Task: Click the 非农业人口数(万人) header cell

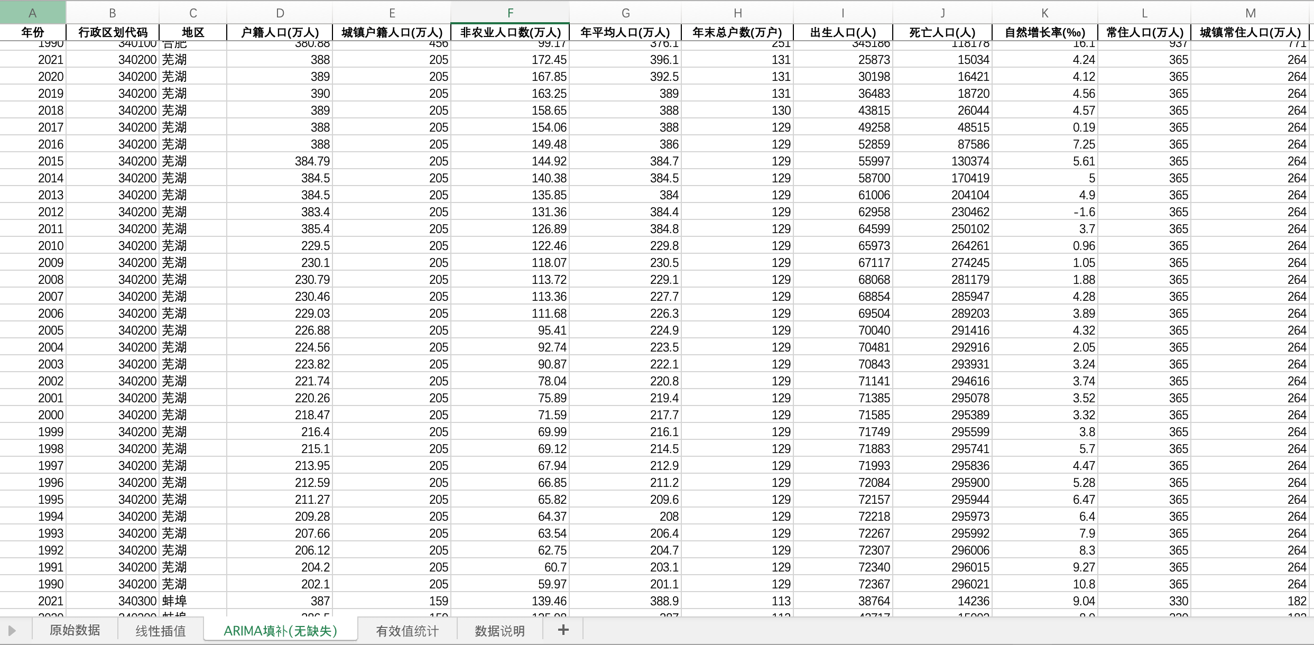Action: coord(510,32)
